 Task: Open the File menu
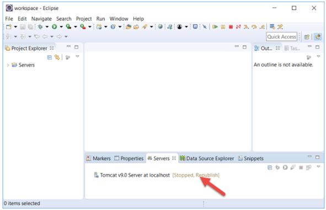[x=9, y=19]
